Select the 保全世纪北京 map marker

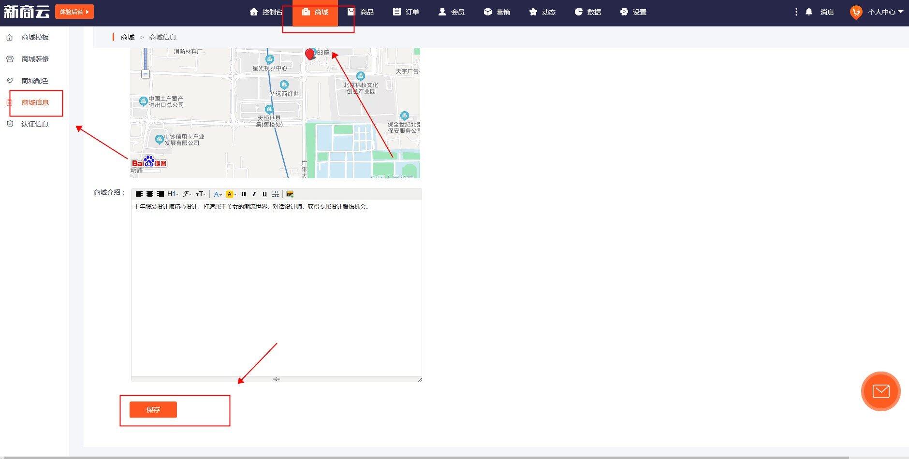pos(405,115)
